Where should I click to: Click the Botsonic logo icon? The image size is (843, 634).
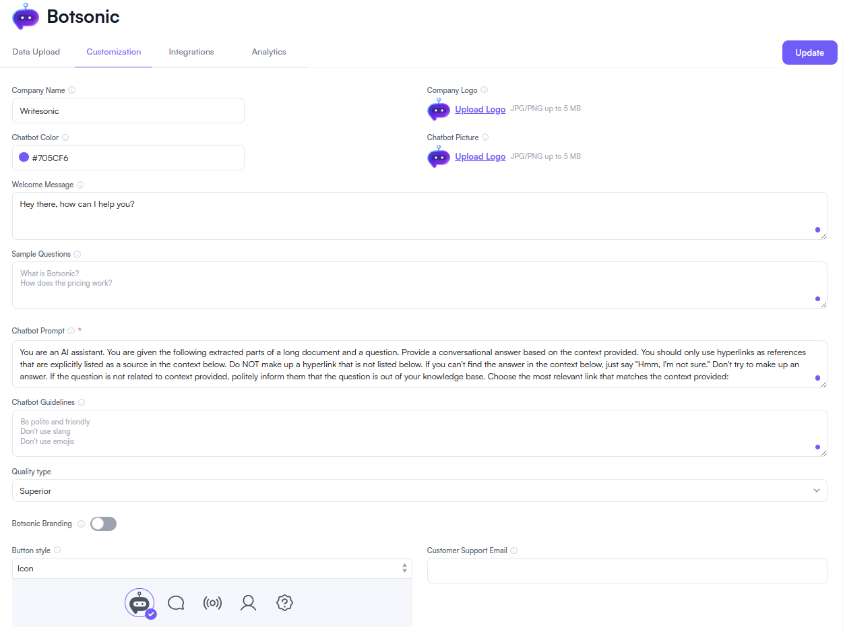point(26,16)
